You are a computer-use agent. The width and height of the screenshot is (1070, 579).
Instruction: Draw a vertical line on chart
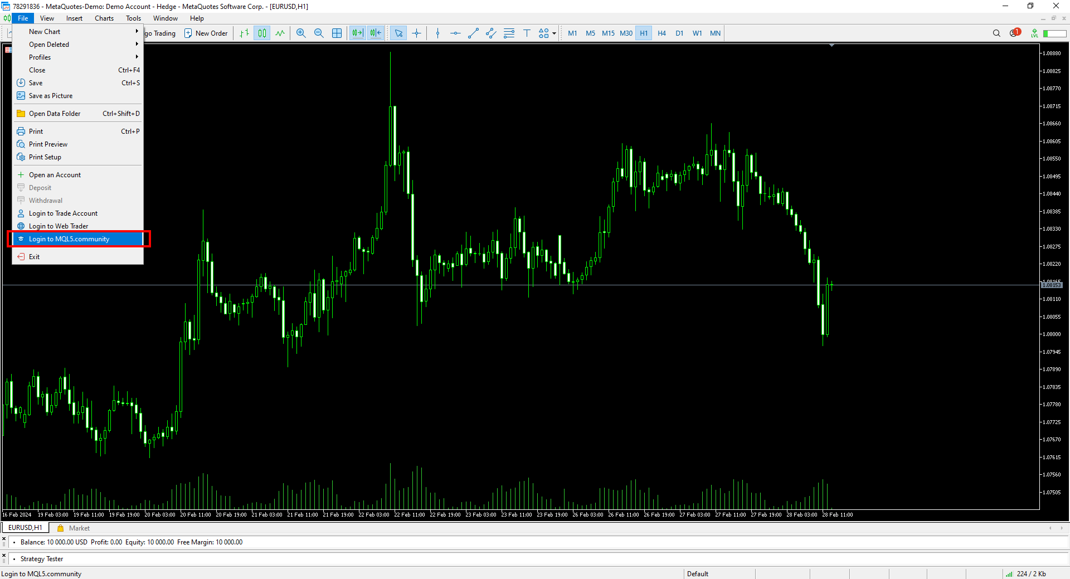click(x=437, y=33)
